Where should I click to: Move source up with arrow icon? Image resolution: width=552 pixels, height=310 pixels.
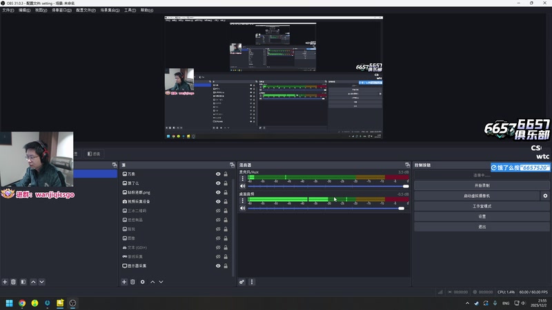152,282
